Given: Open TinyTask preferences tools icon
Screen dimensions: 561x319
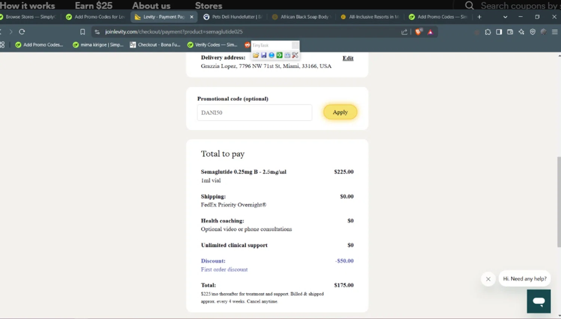Looking at the screenshot, I should [295, 55].
